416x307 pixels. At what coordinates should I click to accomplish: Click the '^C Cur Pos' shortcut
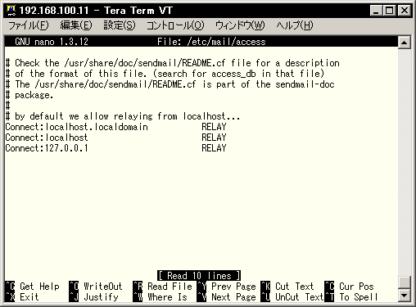[349, 287]
